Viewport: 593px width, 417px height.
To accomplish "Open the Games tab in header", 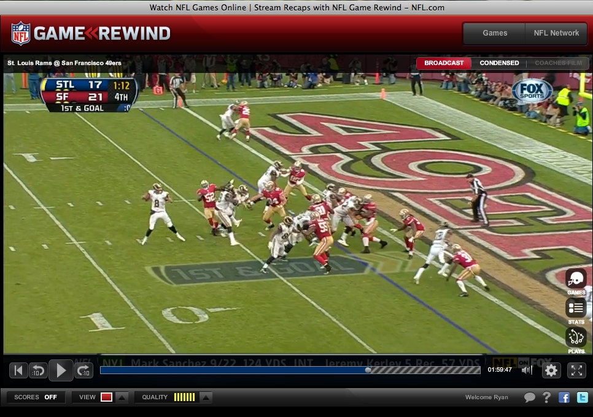I will (x=495, y=33).
